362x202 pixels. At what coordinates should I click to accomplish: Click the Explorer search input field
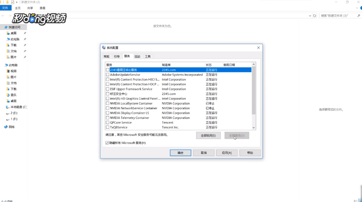(x=338, y=16)
